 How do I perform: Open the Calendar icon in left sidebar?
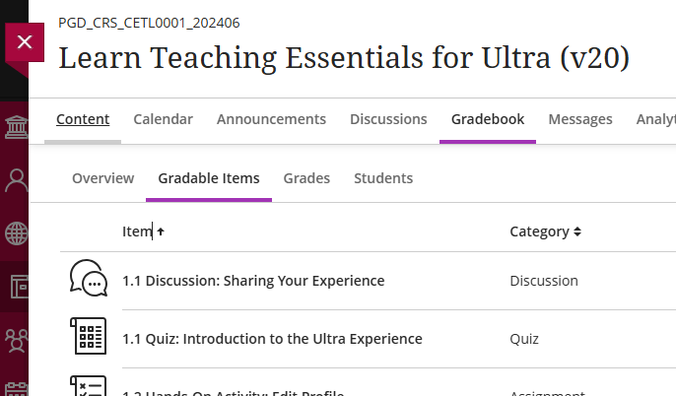click(x=17, y=389)
